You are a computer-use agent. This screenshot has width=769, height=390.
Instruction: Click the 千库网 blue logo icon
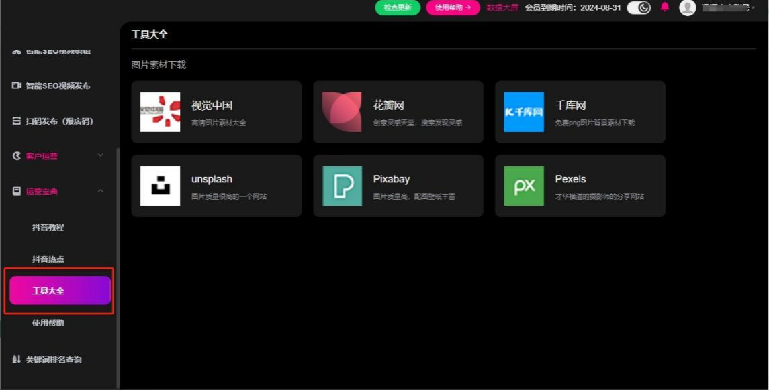(x=524, y=112)
